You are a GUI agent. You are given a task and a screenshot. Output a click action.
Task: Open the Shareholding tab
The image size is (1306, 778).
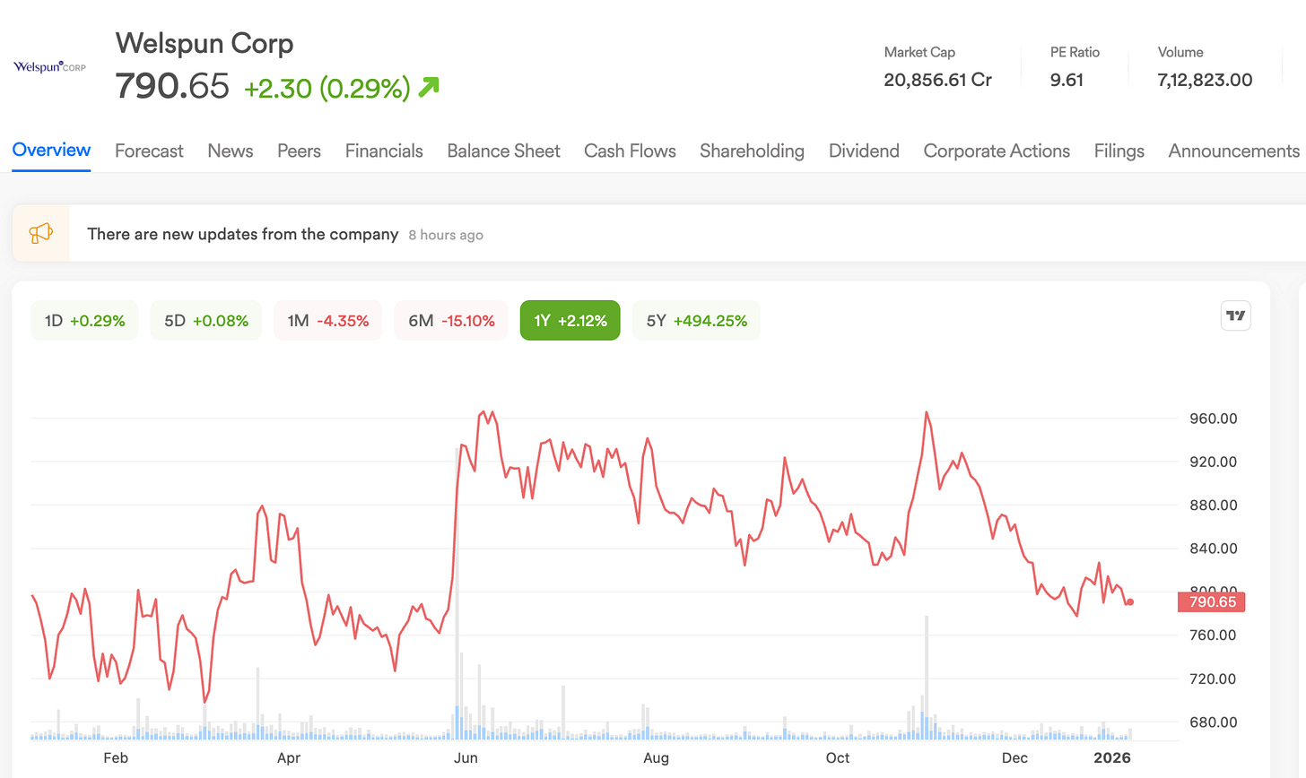coord(752,151)
